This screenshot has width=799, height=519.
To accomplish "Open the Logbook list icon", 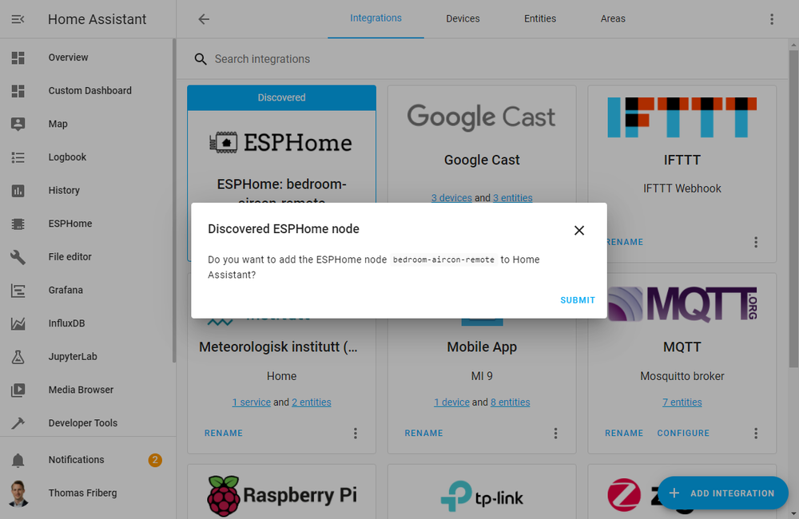I will [18, 157].
